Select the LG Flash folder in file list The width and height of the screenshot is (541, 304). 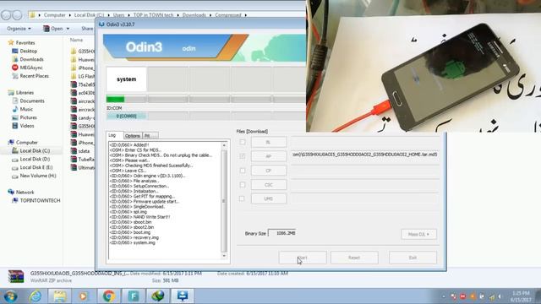pyautogui.click(x=83, y=76)
